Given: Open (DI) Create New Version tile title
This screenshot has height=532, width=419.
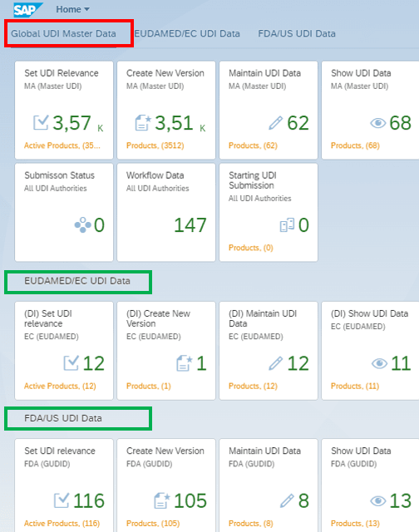Looking at the screenshot, I should pyautogui.click(x=158, y=318).
